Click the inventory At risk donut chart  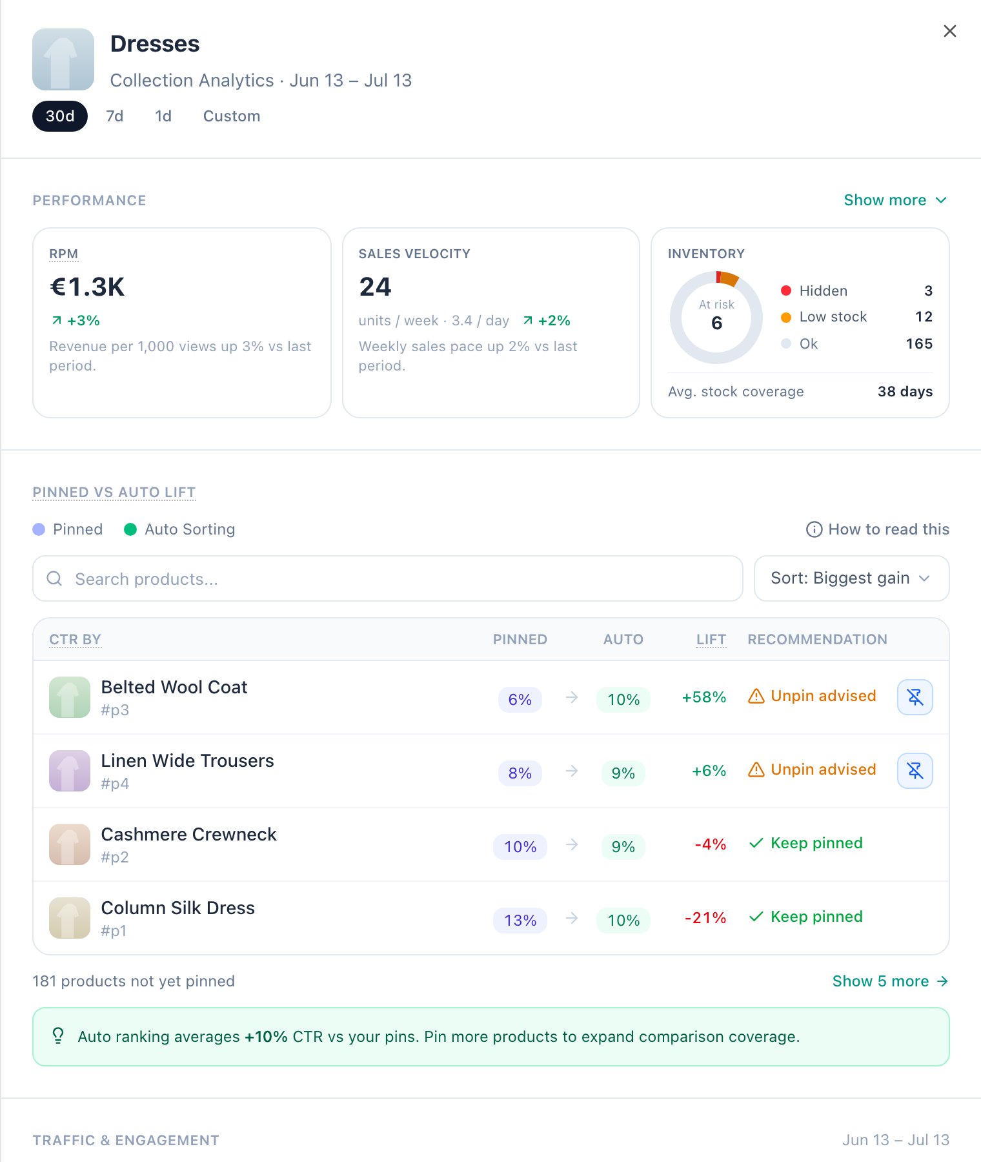(x=716, y=318)
